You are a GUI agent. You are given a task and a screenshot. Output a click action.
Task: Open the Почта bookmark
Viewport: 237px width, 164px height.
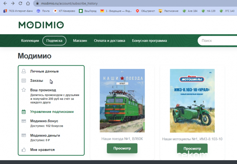(x=43, y=11)
